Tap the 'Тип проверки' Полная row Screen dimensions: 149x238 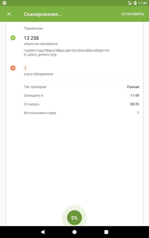click(81, 87)
